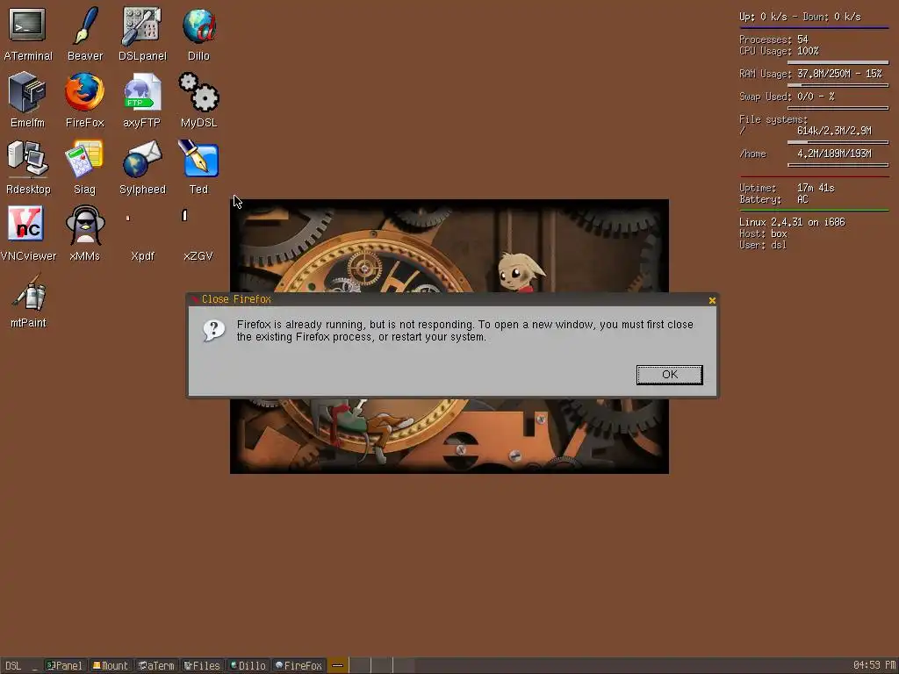Open Files from the taskbar

point(203,665)
